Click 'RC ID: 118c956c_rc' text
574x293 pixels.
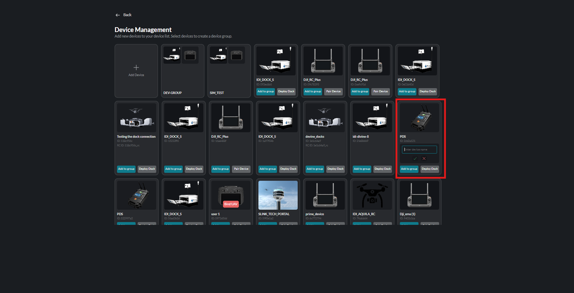(128, 145)
